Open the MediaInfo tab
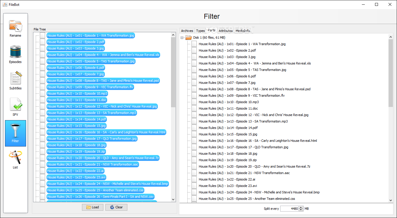397x218 pixels. 243,31
